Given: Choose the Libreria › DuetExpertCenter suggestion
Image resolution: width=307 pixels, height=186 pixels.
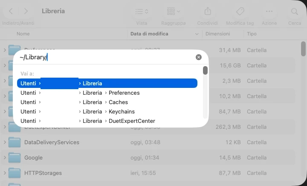Looking at the screenshot, I should [x=107, y=121].
